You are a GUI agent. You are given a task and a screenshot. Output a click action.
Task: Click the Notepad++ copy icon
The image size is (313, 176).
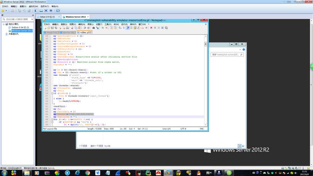(x=76, y=28)
